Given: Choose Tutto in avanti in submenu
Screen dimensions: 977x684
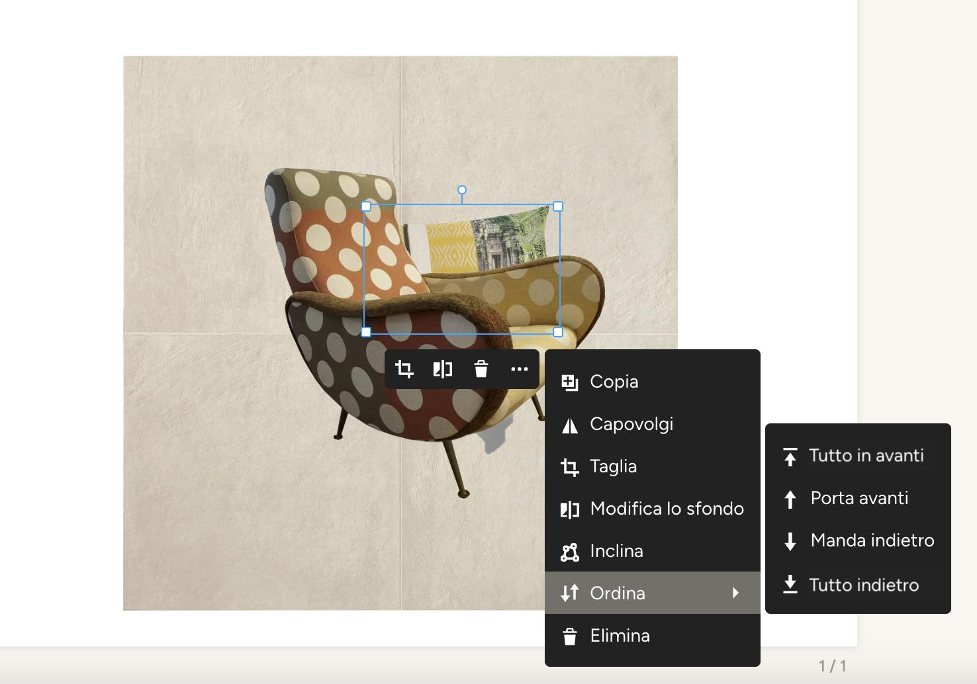Looking at the screenshot, I should [x=858, y=456].
